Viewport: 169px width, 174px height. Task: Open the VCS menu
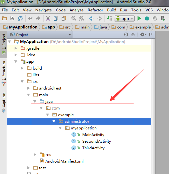tap(149, 10)
